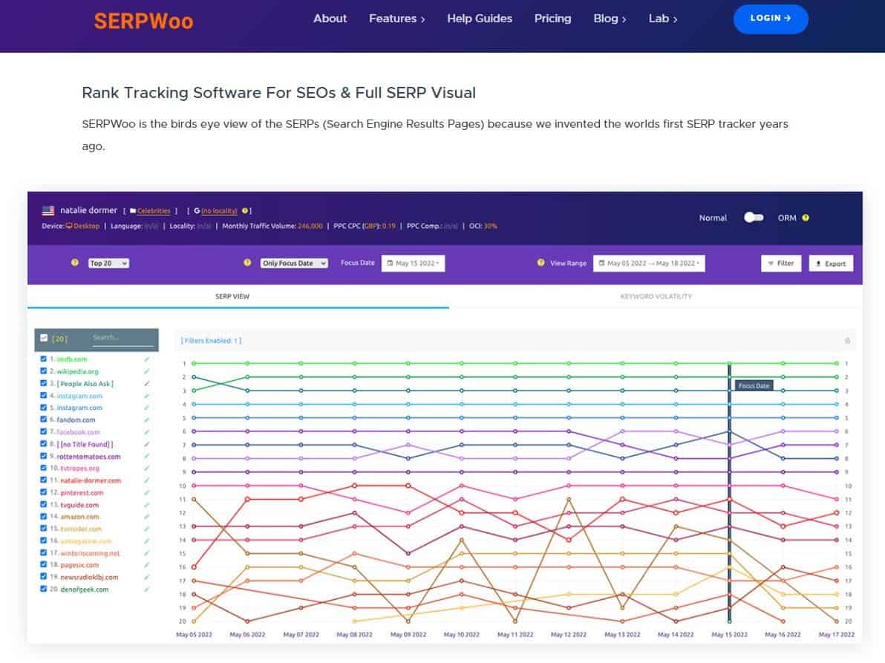Click the edit pencil for People Also Ask

[147, 383]
